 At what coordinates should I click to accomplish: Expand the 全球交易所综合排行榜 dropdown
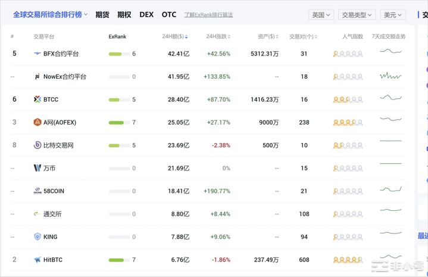click(50, 14)
